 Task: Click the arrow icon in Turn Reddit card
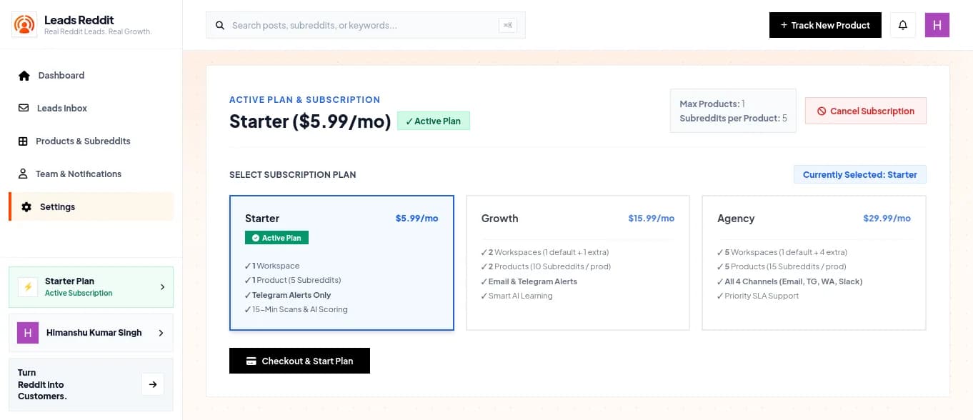(153, 384)
